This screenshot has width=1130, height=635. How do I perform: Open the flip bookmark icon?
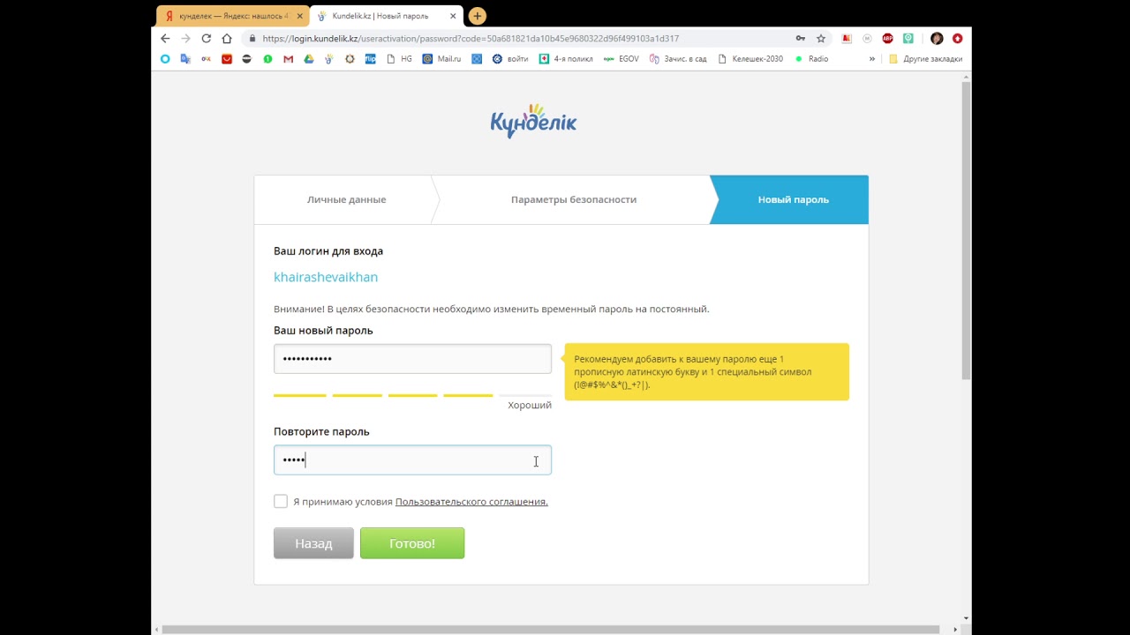coord(371,59)
